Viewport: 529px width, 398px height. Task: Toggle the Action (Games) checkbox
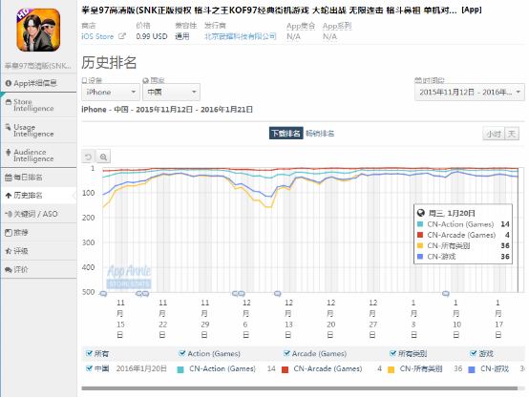(x=181, y=353)
